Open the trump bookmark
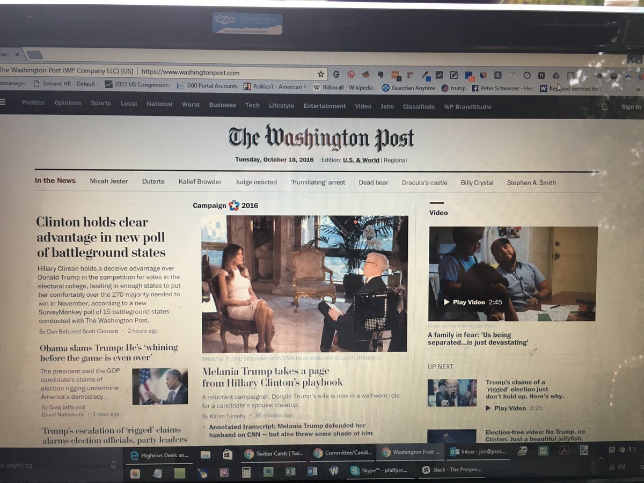Screen dimensions: 644x483 [453, 88]
